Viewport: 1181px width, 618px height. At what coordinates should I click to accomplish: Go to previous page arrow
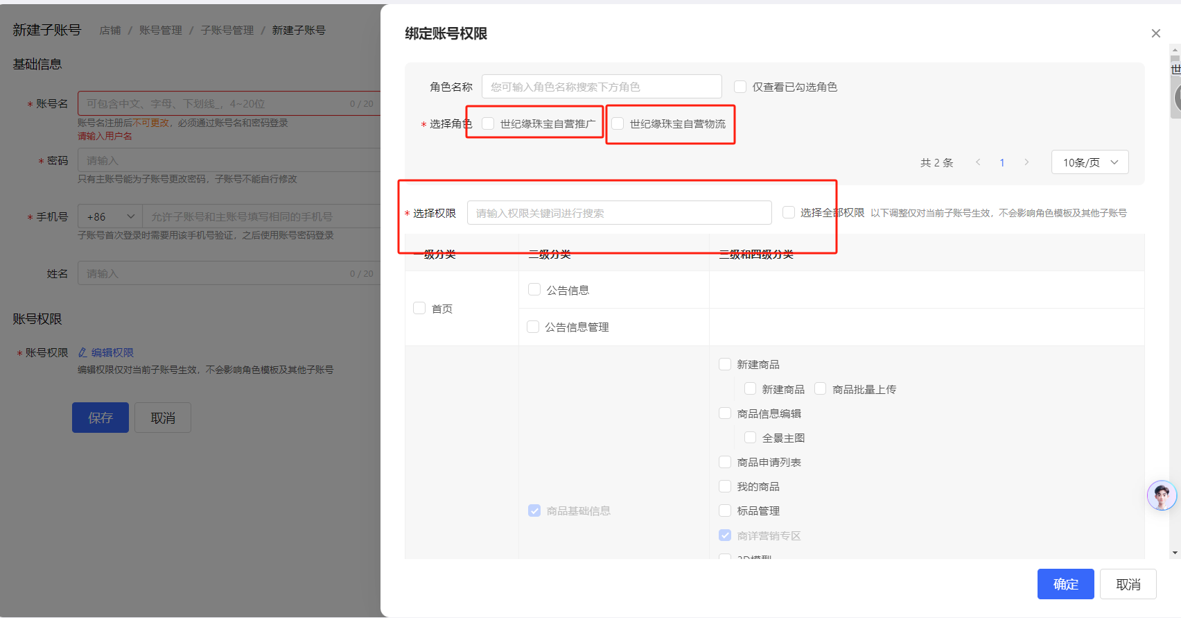click(x=978, y=162)
